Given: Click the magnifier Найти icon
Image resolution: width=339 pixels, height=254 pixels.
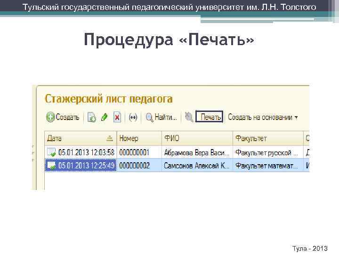Looking at the screenshot, I should [x=149, y=118].
